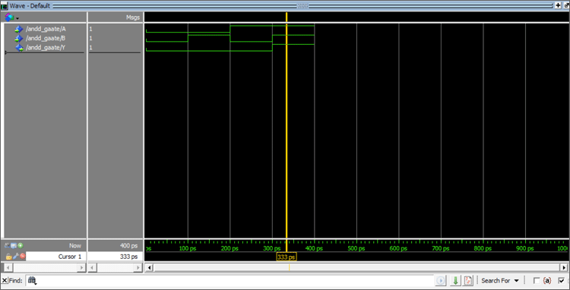Click the value 1 for signal B
This screenshot has width=570, height=290.
[x=91, y=38]
